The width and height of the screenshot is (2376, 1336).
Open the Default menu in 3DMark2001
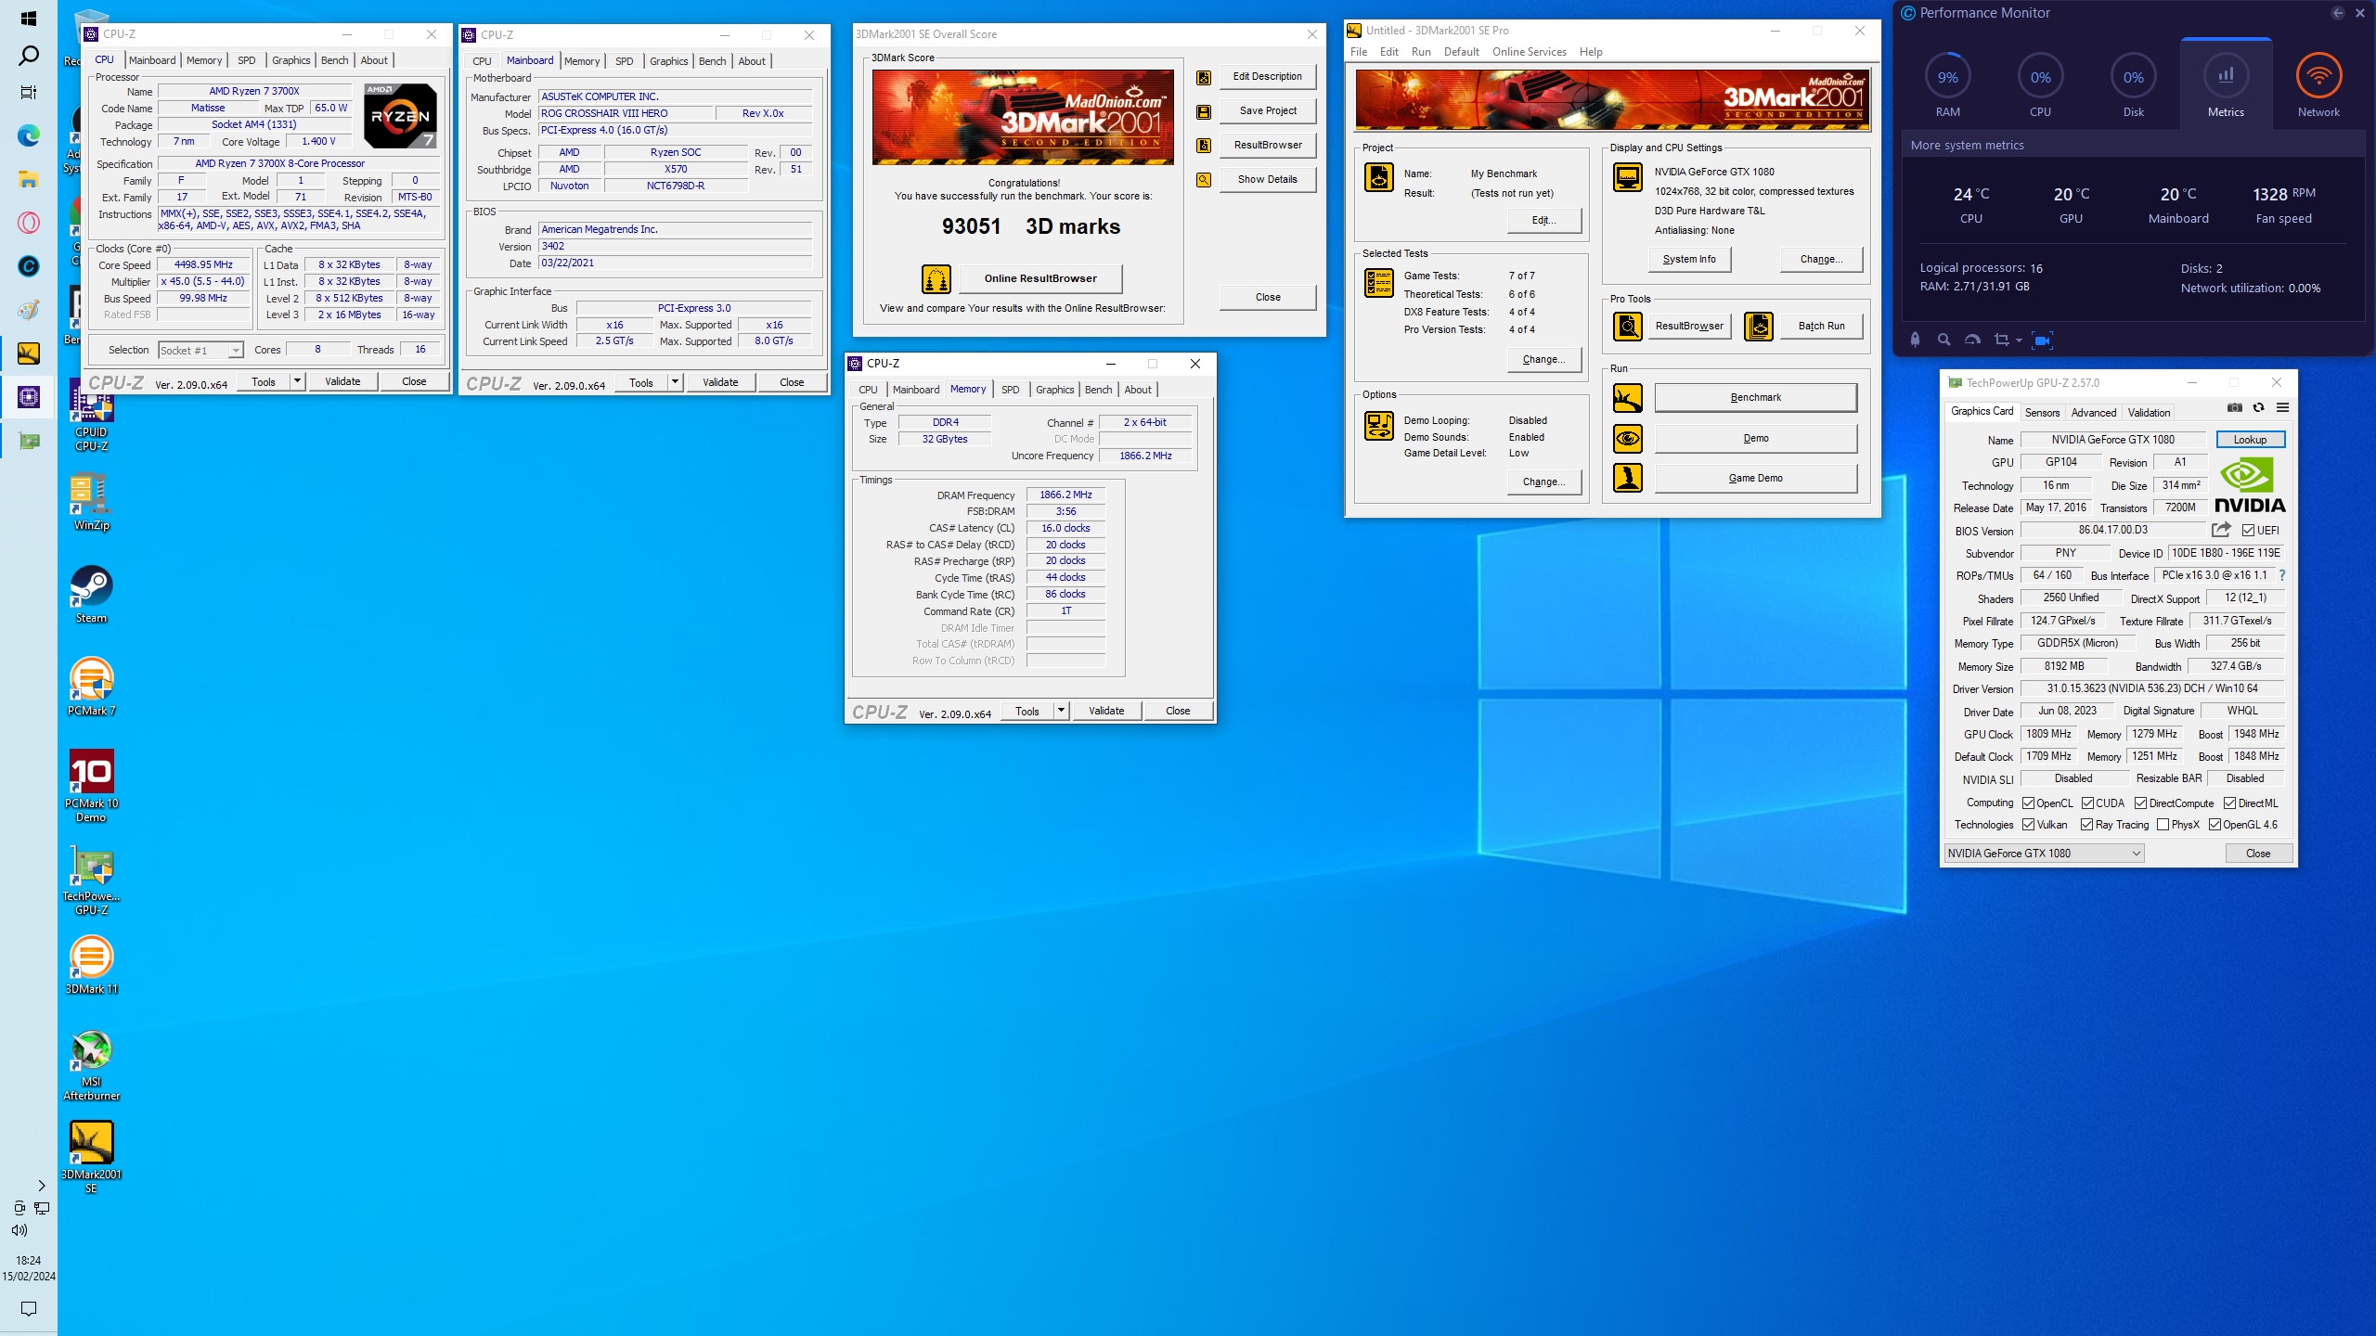tap(1461, 52)
